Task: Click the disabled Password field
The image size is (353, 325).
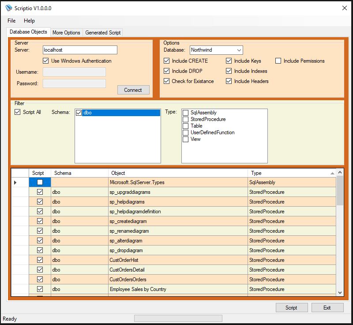Action: pos(74,83)
